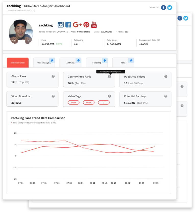Click lightning badge on Following tab
Image resolution: width=195 pixels, height=212 pixels.
coord(105,60)
